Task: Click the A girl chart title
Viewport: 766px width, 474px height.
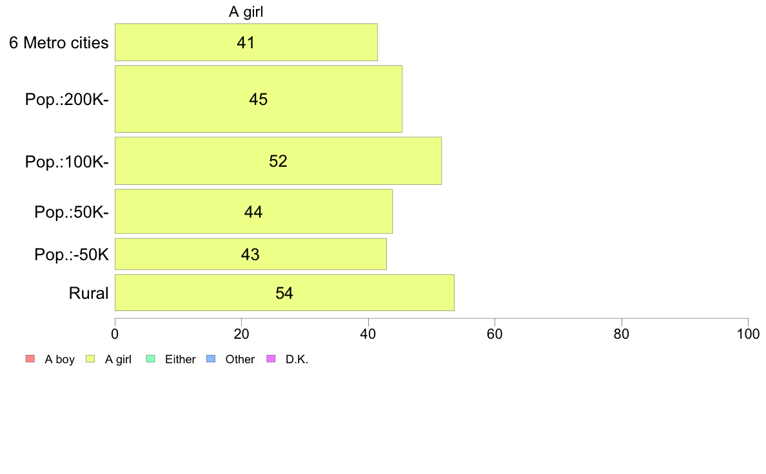Action: pos(246,12)
